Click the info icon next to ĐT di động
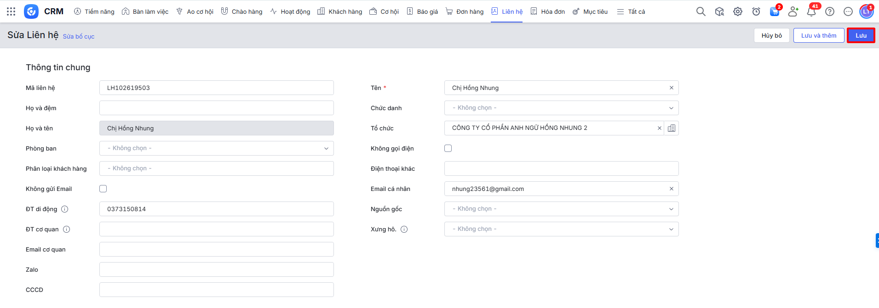Image resolution: width=879 pixels, height=308 pixels. click(65, 209)
